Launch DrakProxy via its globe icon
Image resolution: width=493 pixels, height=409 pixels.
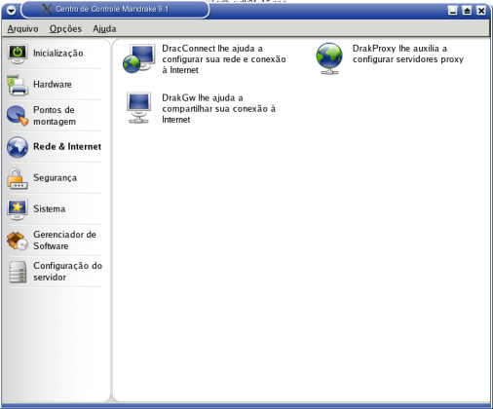tap(329, 58)
